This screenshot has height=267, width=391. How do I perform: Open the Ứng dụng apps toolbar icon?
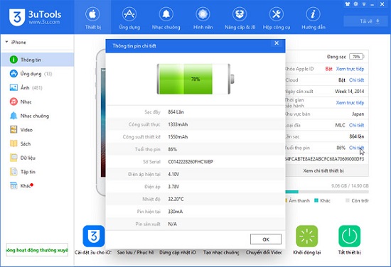(129, 14)
